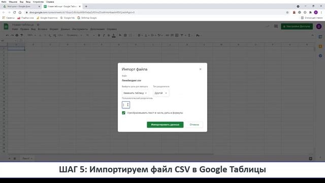The width and height of the screenshot is (325, 183).
Task: Click the Отмена button in the dialog
Action: pos(194,125)
